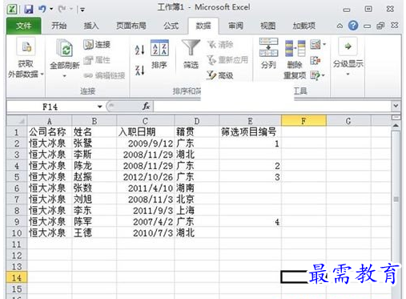Switch to the 视图 tab
Viewport: 406px width, 299px height.
tap(267, 26)
